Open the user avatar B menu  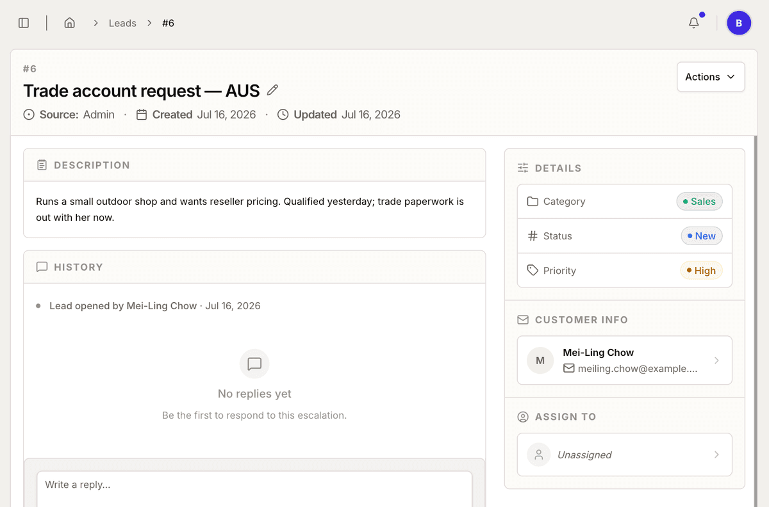click(x=739, y=23)
